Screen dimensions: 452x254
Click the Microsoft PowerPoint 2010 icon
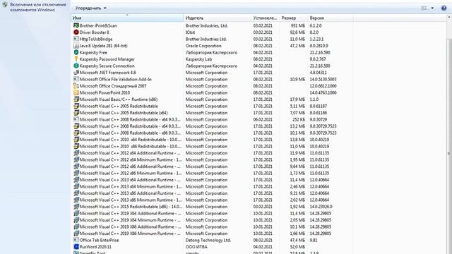click(76, 92)
